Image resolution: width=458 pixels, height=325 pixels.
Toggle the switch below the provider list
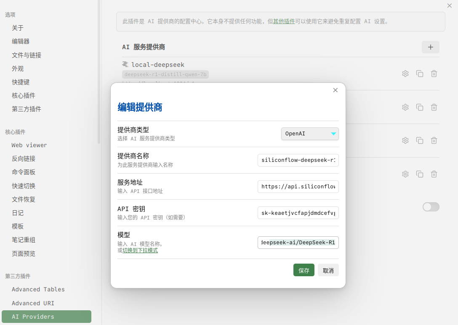[x=431, y=207]
